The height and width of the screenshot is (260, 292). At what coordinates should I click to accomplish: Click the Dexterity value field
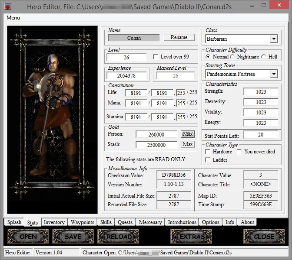click(x=261, y=102)
